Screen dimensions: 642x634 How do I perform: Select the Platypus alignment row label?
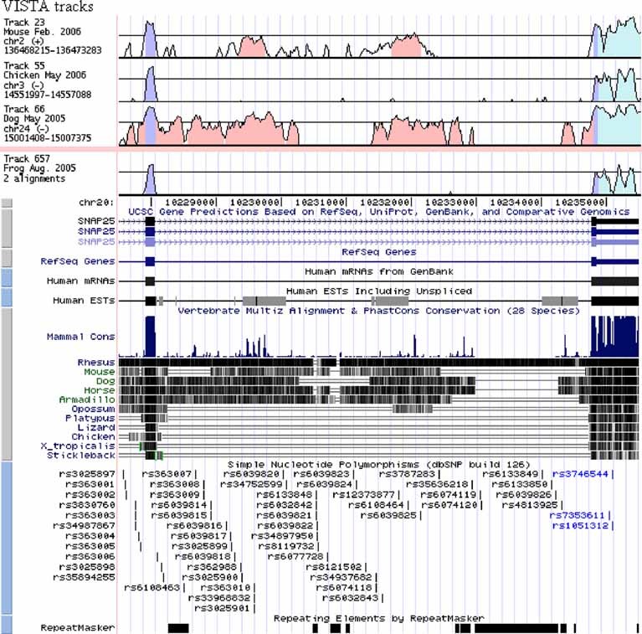coord(90,418)
